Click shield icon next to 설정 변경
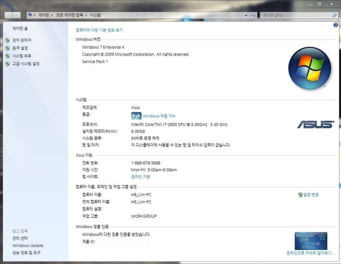 [x=301, y=194]
